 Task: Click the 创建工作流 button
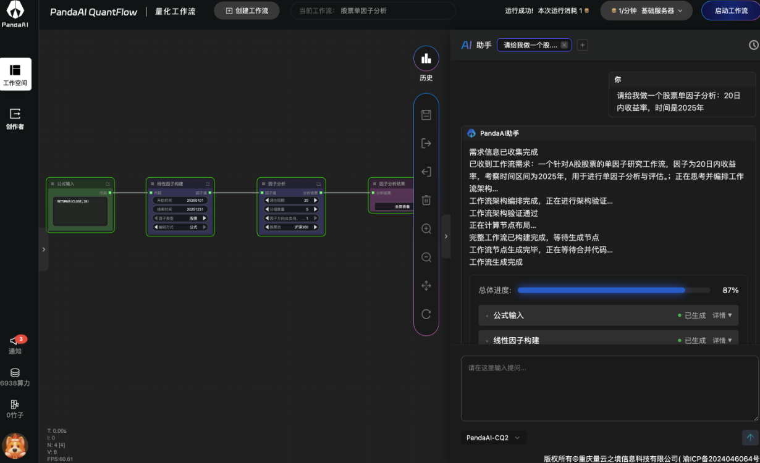[x=247, y=10]
